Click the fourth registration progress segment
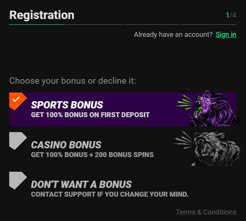Viewport: 246px width, 221px height. pyautogui.click(x=208, y=24)
